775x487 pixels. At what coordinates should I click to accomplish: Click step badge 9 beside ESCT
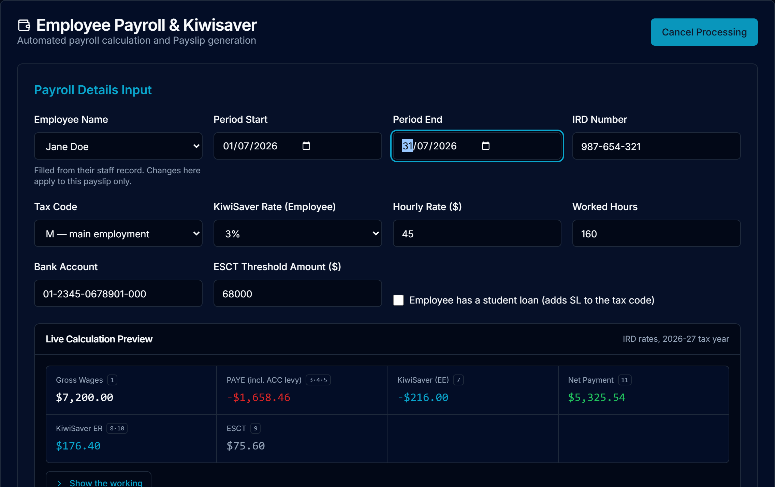tap(255, 428)
